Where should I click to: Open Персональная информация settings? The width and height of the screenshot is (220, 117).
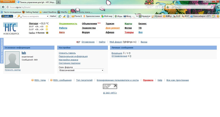[73, 56]
